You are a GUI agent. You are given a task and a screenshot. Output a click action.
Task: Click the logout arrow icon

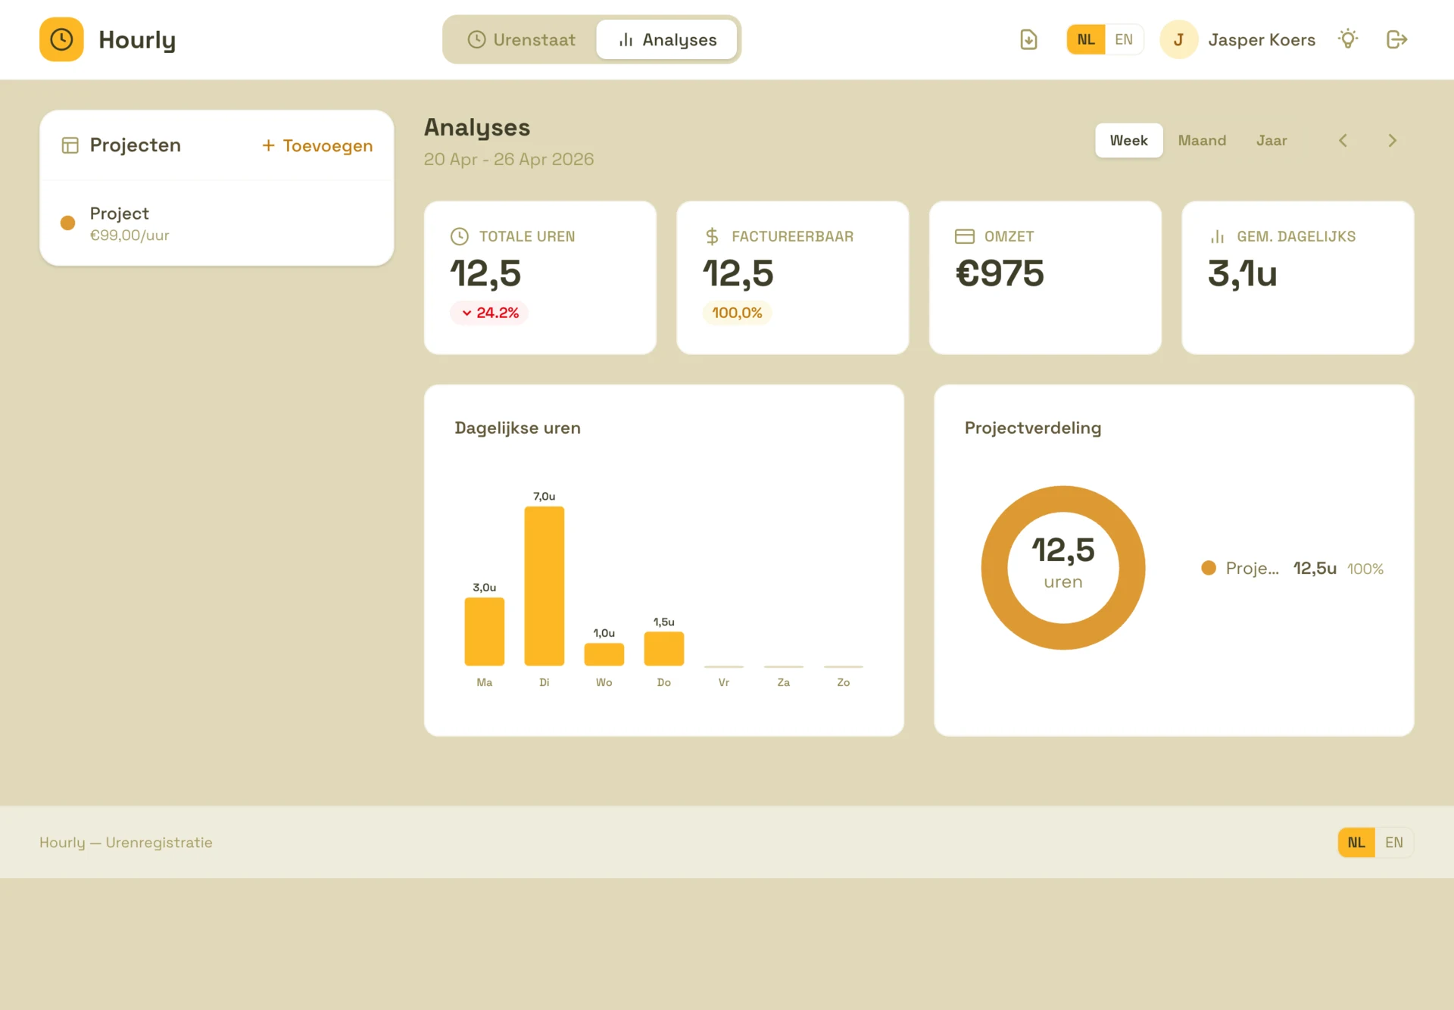[1396, 39]
